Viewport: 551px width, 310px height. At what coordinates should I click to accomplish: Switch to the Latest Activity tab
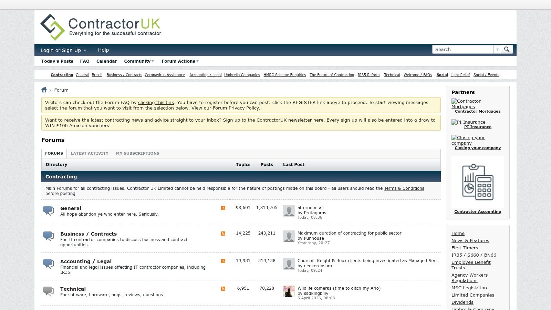[x=90, y=153]
